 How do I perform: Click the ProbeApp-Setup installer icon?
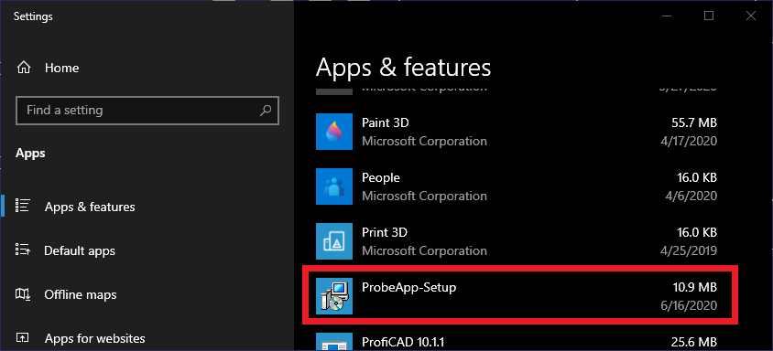point(334,296)
